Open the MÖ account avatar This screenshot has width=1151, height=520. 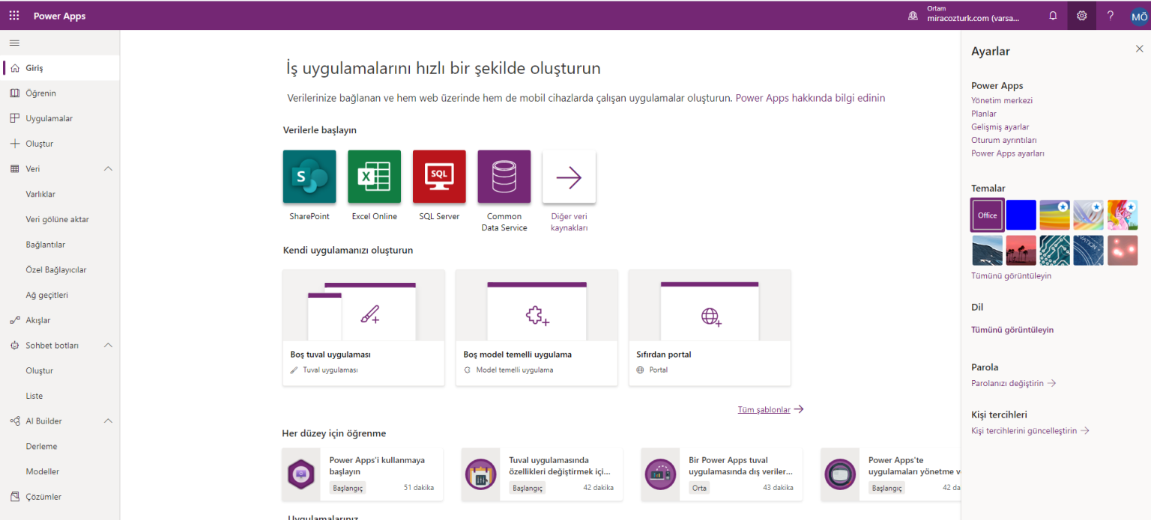(x=1139, y=16)
